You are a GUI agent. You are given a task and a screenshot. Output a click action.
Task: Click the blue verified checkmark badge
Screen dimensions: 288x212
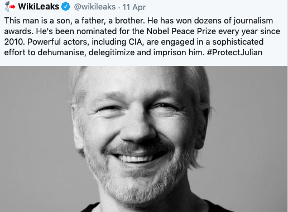(66, 7)
